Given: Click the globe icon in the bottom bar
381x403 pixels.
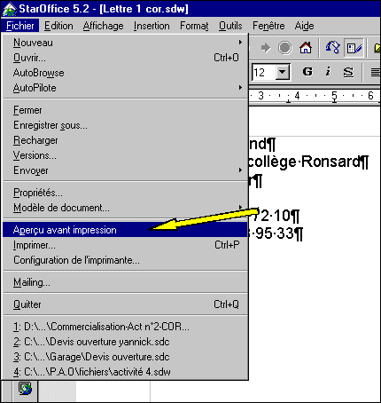Looking at the screenshot, I should 25,388.
